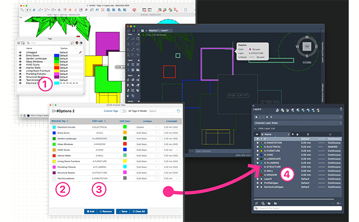Toggle visibility of the A-WALL layer
Viewport: 359px width, 222px height.
click(x=257, y=170)
